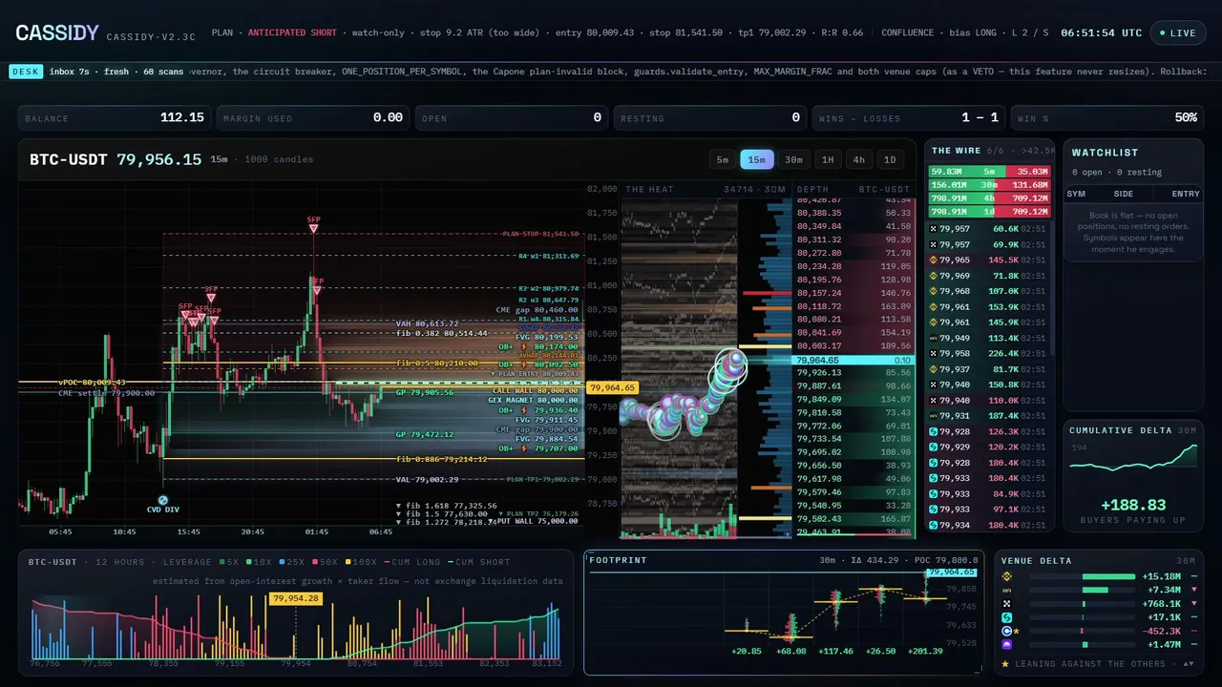Expand the PLAN TP2 76,179.26 marker
1222x687 pixels.
pyautogui.click(x=538, y=514)
